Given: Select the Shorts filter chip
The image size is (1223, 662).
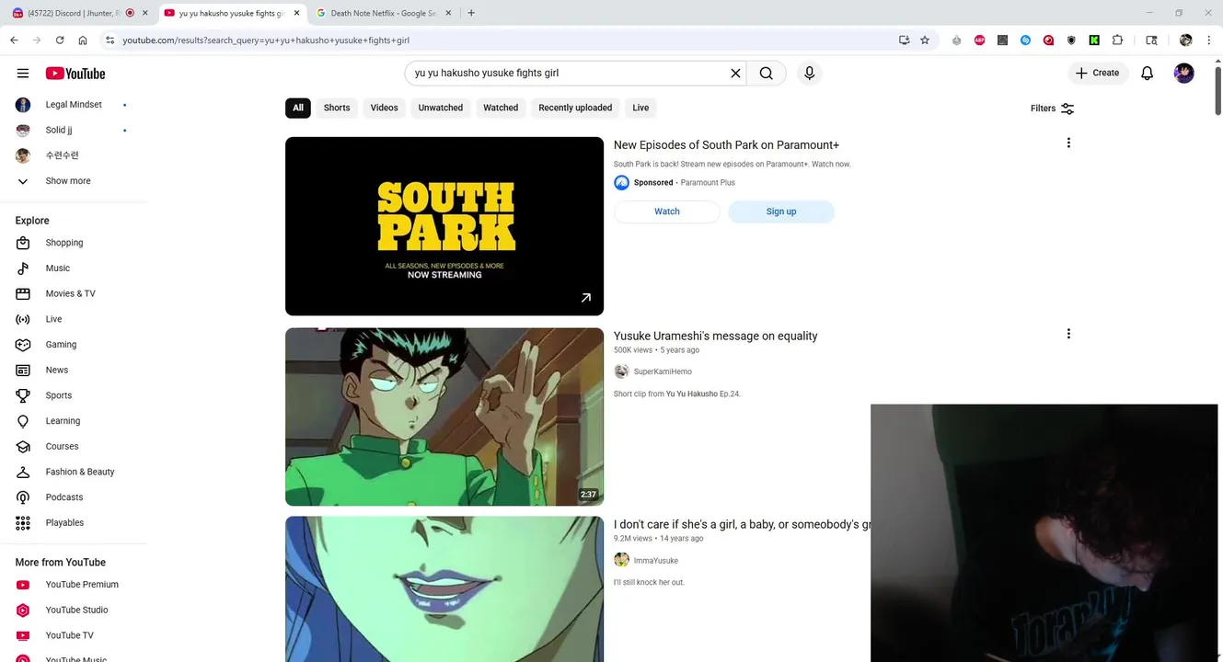Looking at the screenshot, I should [x=337, y=108].
